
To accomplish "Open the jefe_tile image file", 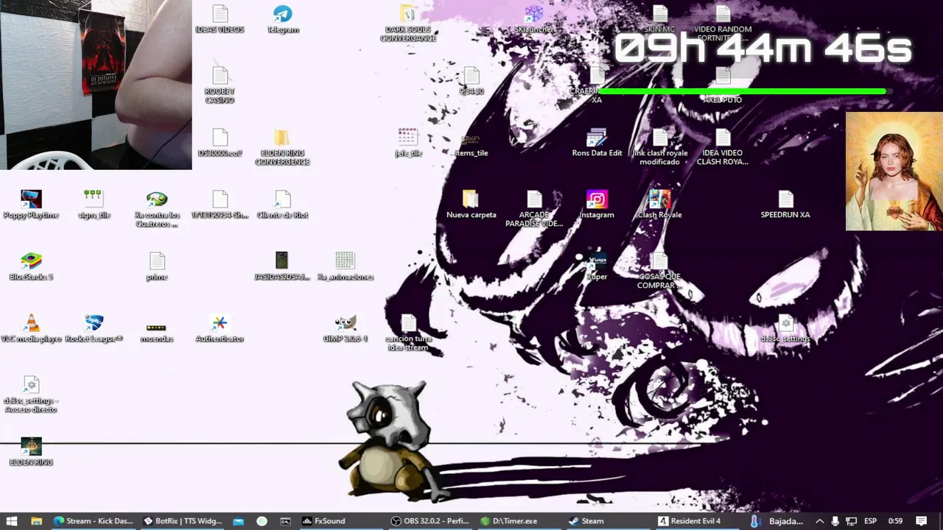I will pos(408,143).
